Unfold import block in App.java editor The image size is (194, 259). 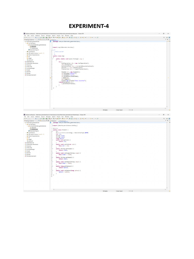pyautogui.click(x=52, y=47)
